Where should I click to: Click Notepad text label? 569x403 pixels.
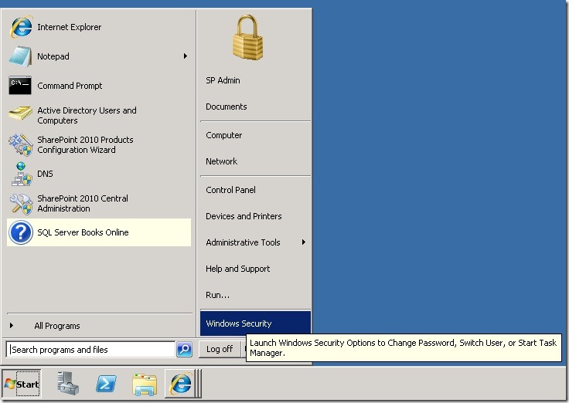click(x=53, y=56)
